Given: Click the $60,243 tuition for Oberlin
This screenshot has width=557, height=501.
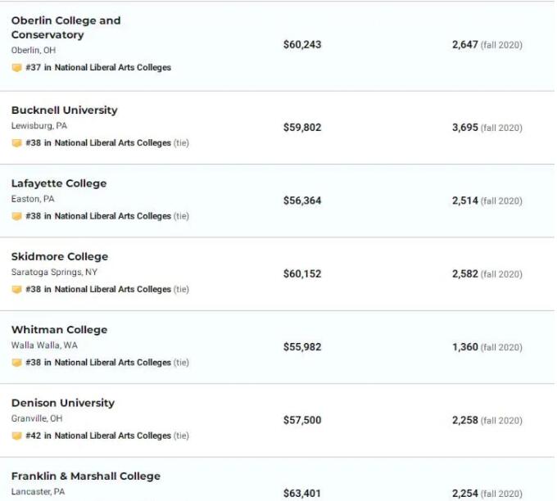Looking at the screenshot, I should pyautogui.click(x=302, y=45).
